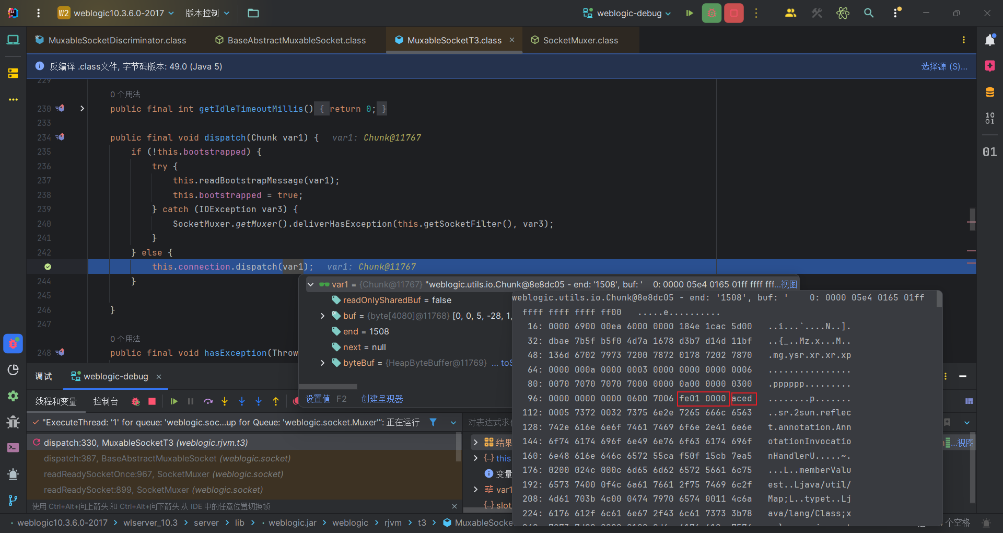Open Problems alarm icon in left sidebar
Screen dimensions: 1003x533
[x=13, y=474]
